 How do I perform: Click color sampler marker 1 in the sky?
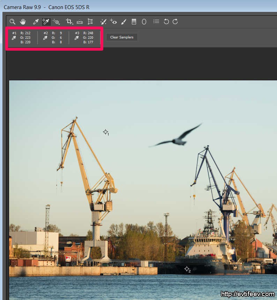click(x=105, y=132)
